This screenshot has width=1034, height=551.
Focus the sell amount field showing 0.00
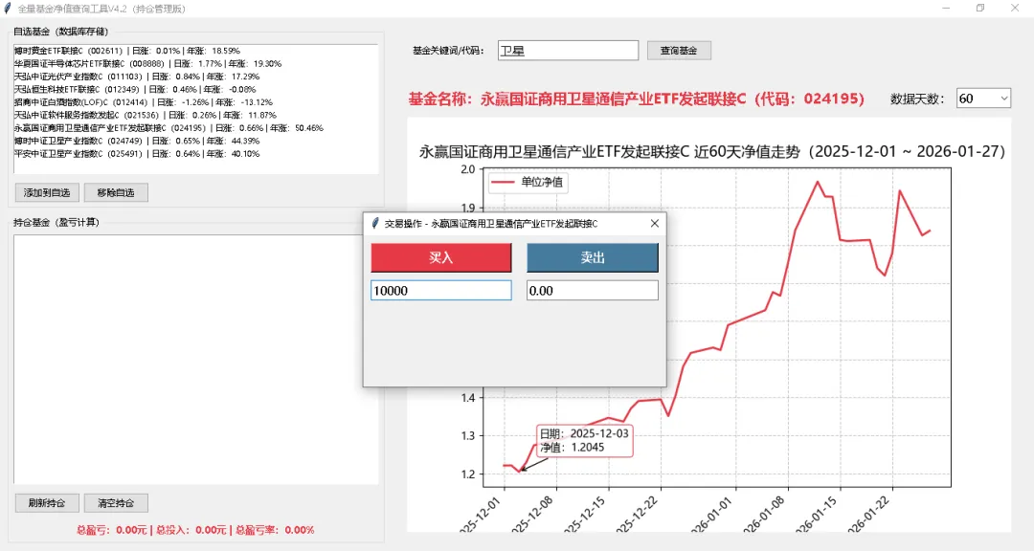coord(593,291)
